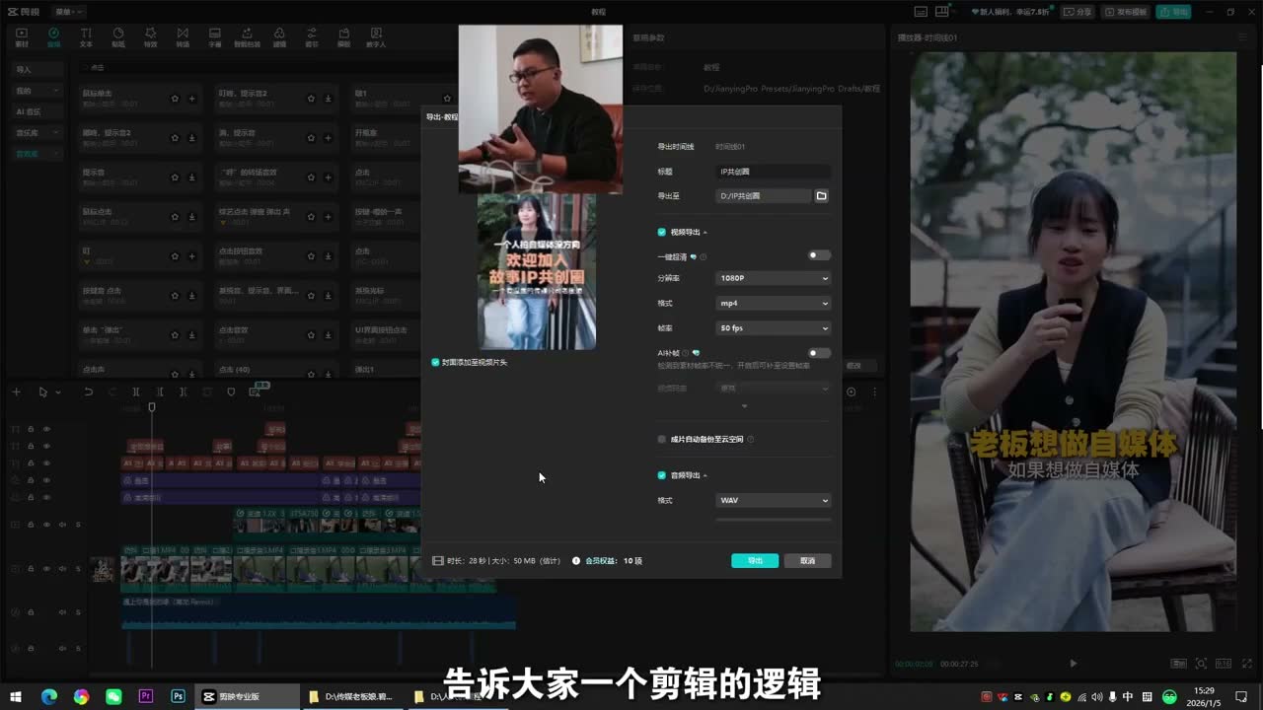
Task: Uncheck 视频导出 video export checkbox
Action: point(662,232)
